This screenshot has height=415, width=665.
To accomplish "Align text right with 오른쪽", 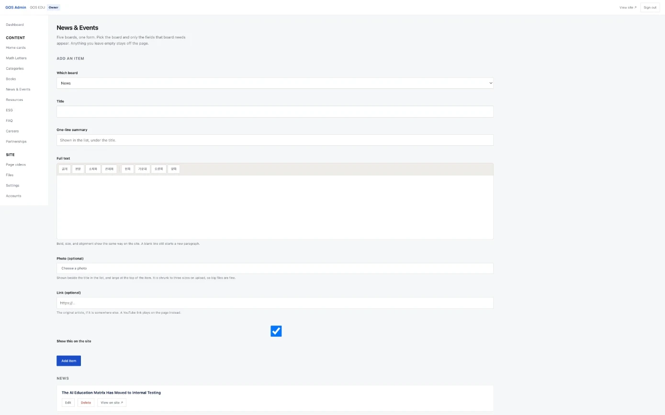I will [158, 169].
